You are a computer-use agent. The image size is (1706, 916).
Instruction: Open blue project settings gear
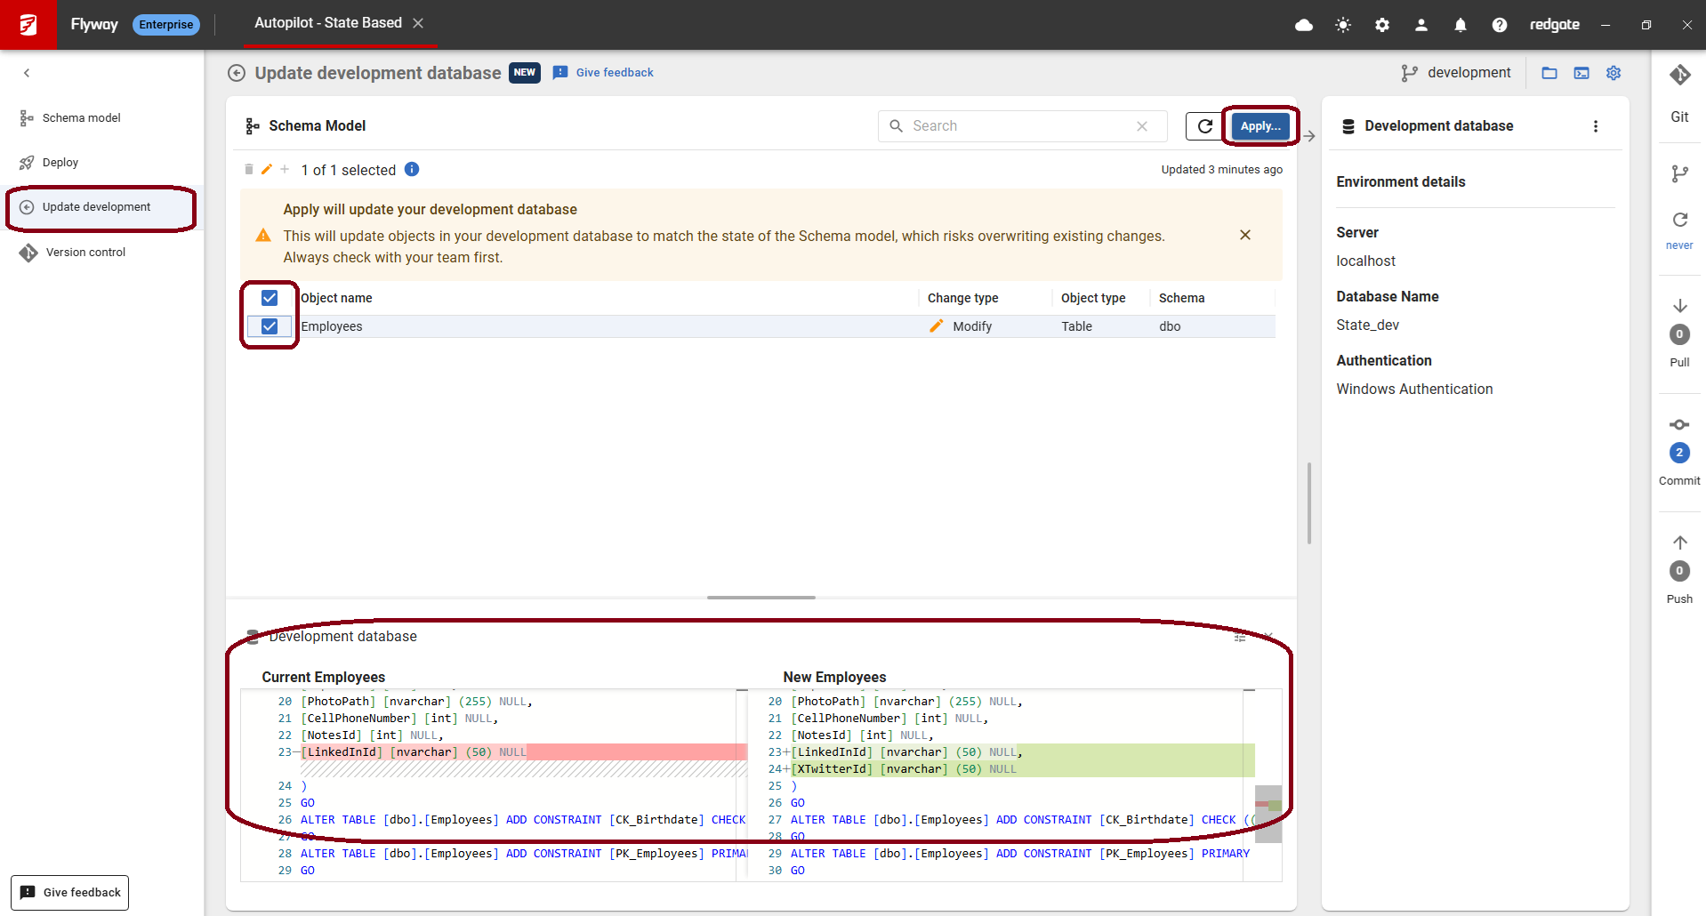(1613, 73)
